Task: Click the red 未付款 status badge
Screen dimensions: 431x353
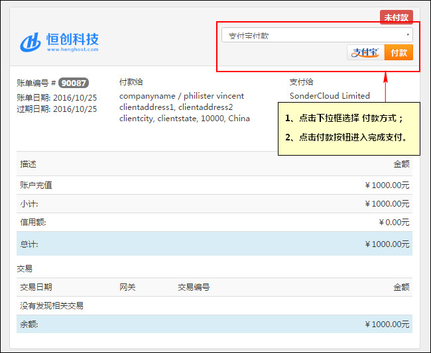Action: (397, 17)
